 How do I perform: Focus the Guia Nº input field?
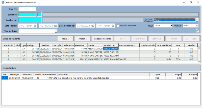tap(27, 9)
